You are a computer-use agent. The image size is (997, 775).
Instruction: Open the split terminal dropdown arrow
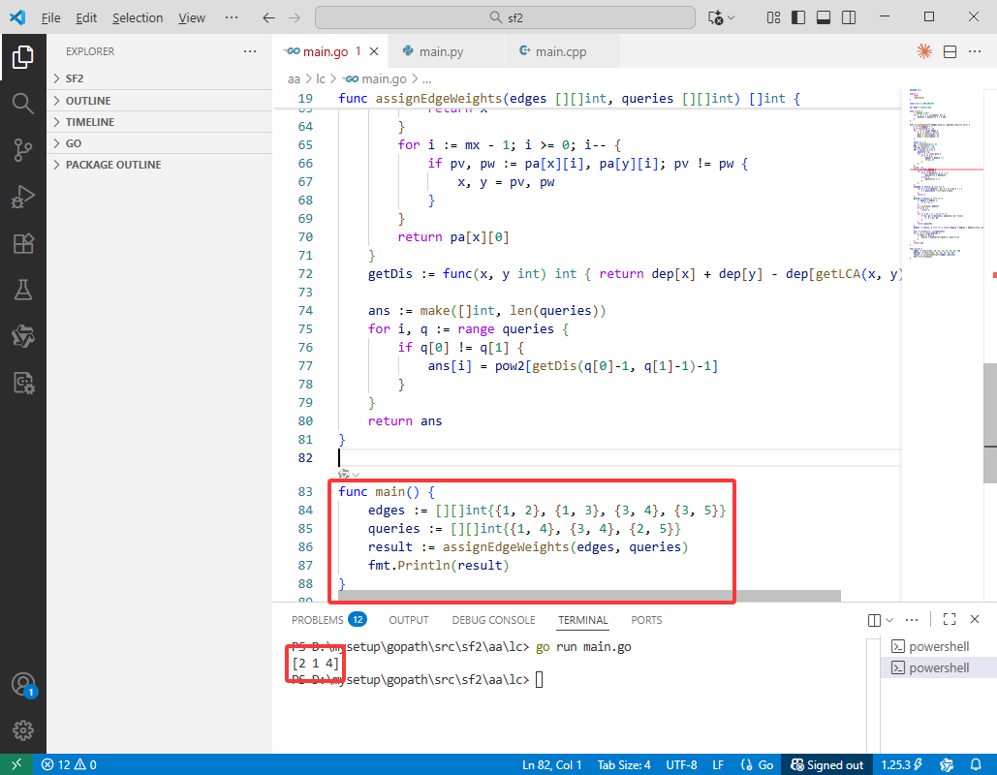point(889,620)
